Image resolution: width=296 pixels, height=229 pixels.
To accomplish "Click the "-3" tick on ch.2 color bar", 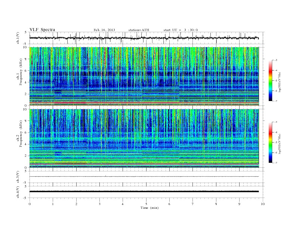I will click(x=276, y=122).
